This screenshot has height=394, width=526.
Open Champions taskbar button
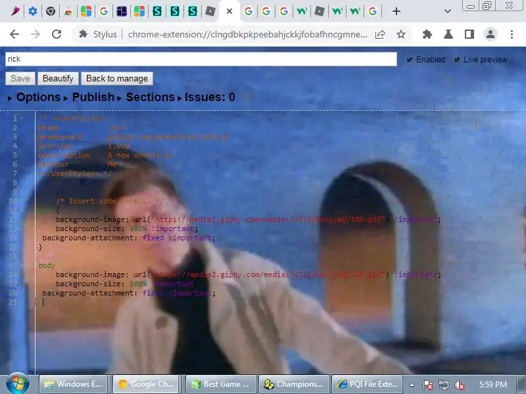point(294,384)
